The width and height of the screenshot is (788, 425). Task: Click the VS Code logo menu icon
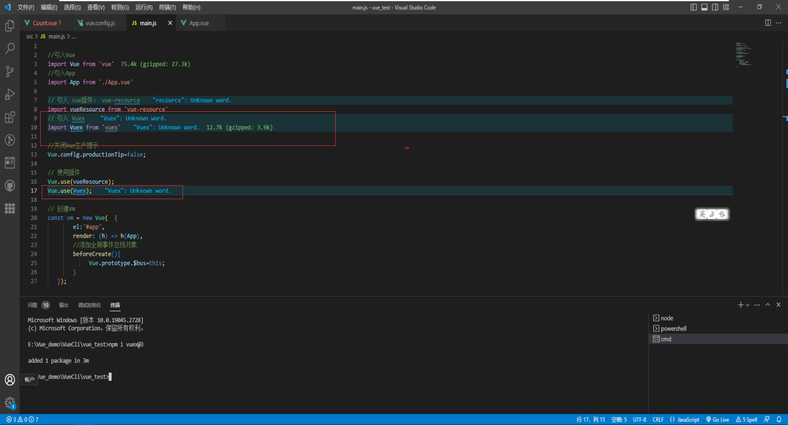[x=7, y=7]
